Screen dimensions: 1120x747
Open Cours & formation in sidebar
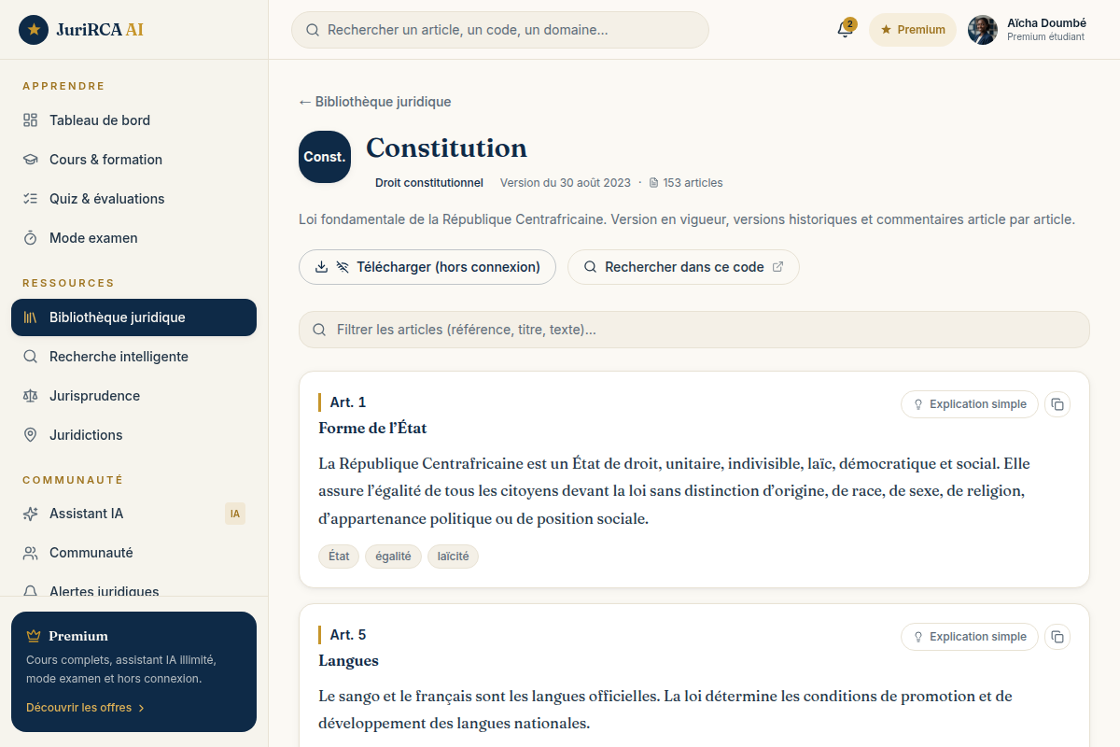(x=133, y=160)
